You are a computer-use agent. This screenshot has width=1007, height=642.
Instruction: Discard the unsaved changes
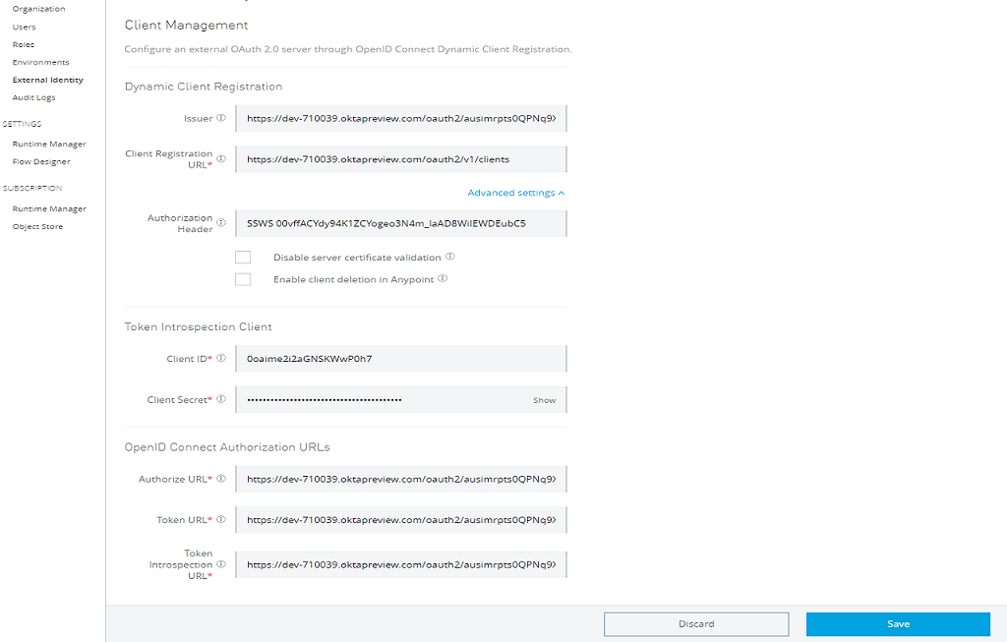point(696,624)
